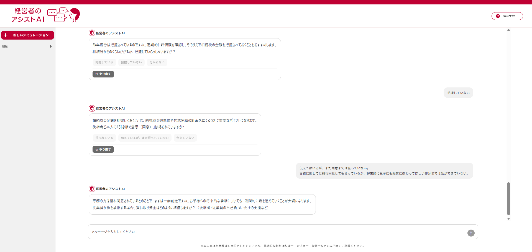Viewport: 532px width, 252px height.
Task: Click the disclaimer text starting ※本内容は初期整理
Action: pyautogui.click(x=282, y=246)
